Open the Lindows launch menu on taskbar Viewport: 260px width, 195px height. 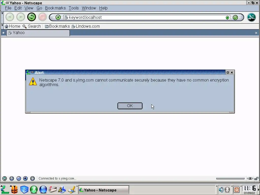pos(5,190)
